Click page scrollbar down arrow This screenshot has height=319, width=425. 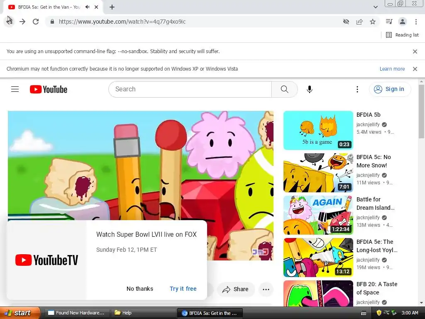[x=421, y=303]
